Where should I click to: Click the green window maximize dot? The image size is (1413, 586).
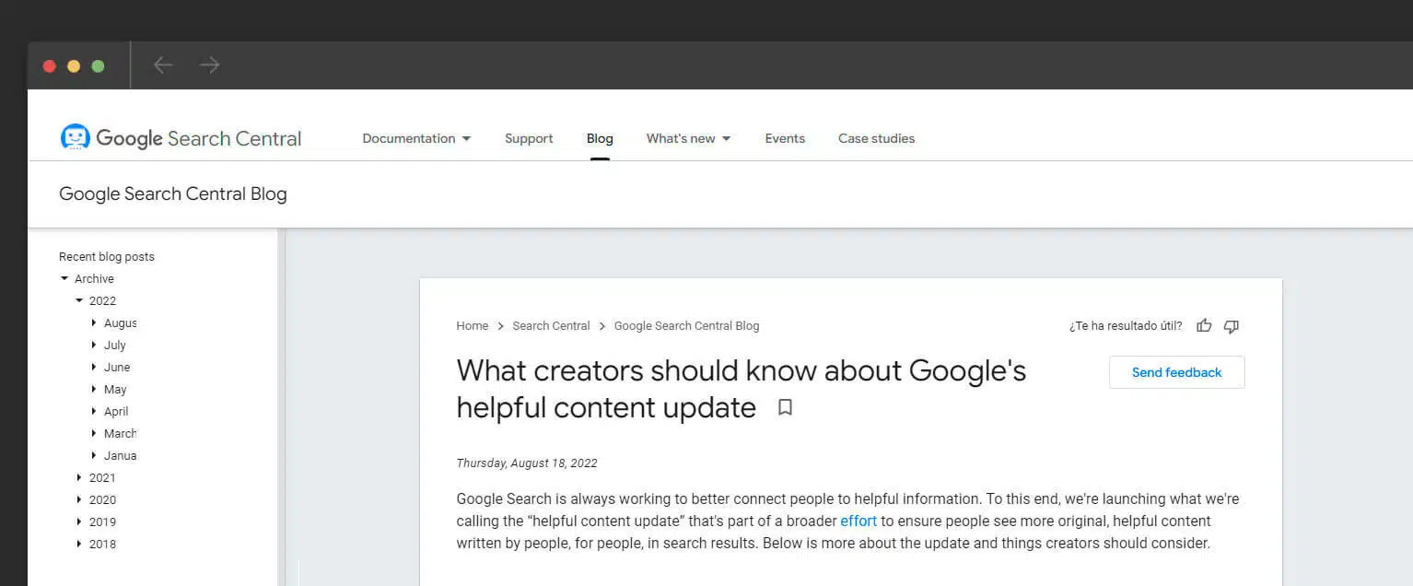[x=98, y=66]
